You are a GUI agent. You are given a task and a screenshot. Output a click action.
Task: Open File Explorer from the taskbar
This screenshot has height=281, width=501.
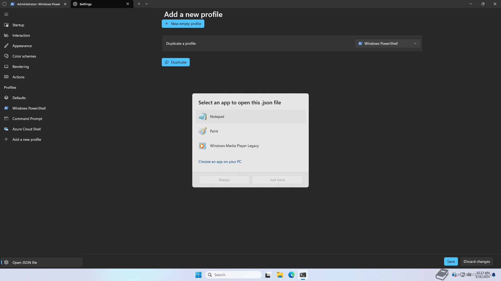click(x=280, y=275)
